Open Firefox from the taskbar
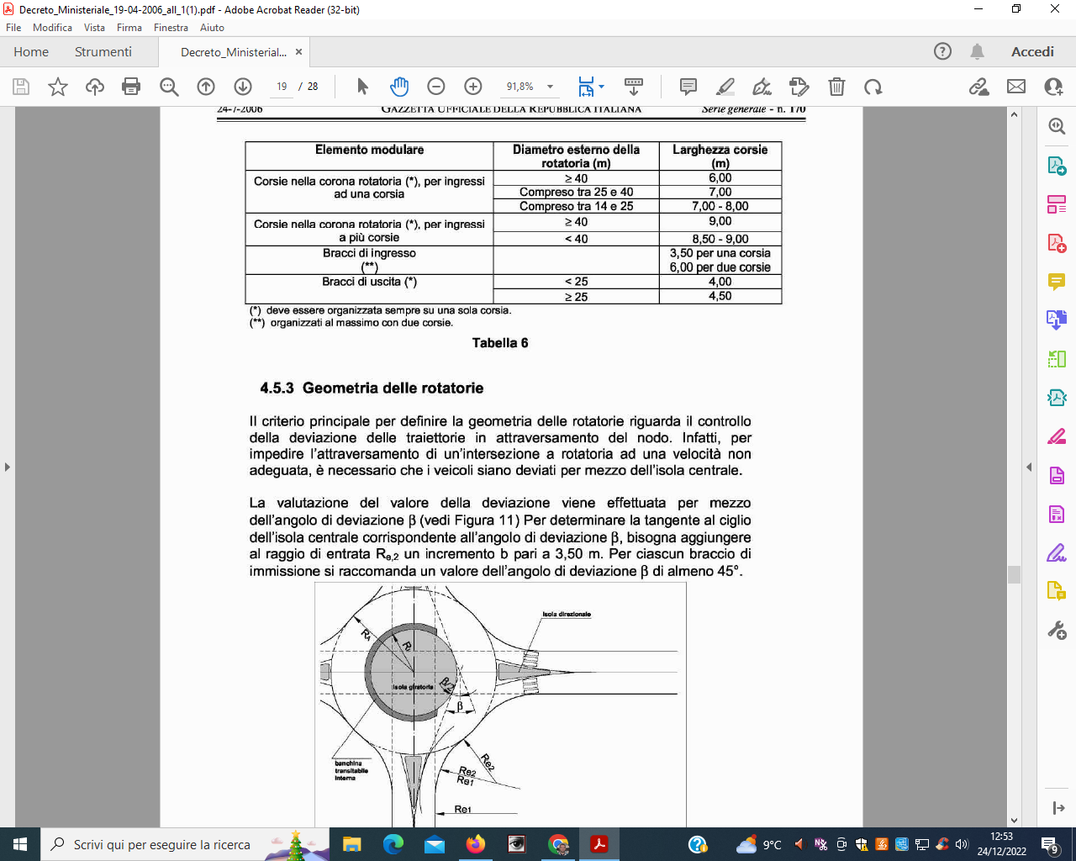This screenshot has height=861, width=1076. click(476, 844)
